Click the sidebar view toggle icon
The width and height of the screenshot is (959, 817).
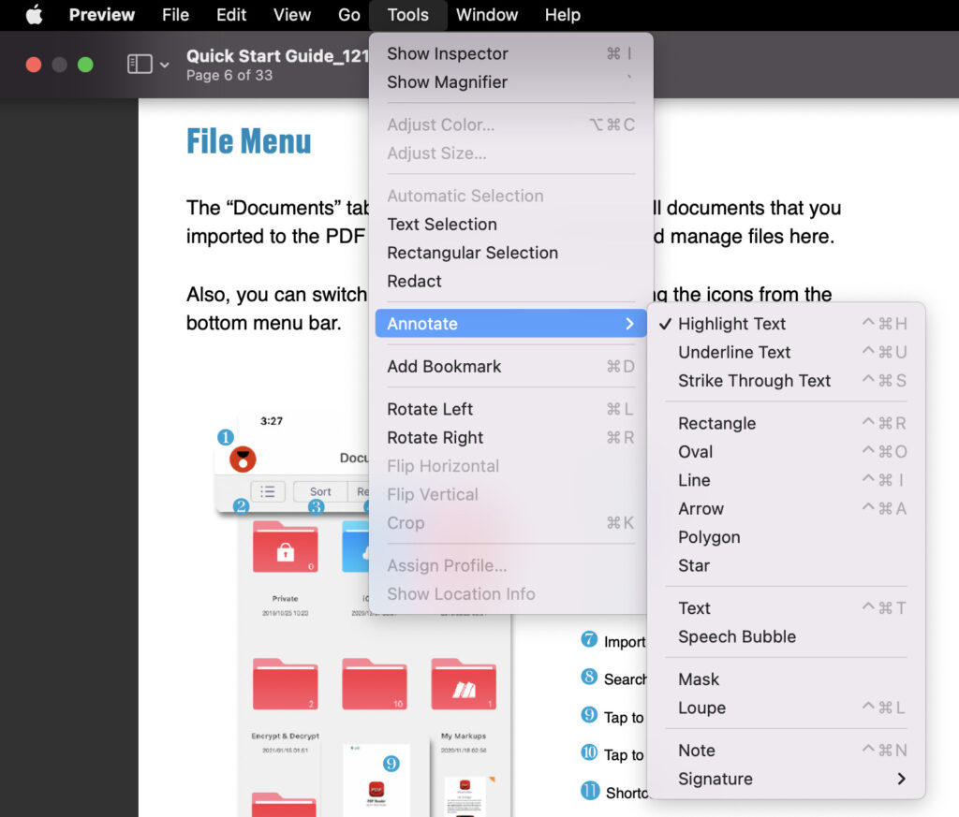[140, 65]
